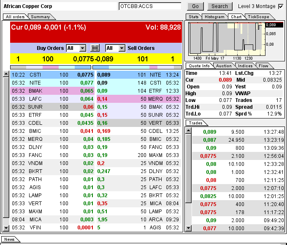Switch to the Summary tab
Screen dimensions: 287x245
click(40, 17)
